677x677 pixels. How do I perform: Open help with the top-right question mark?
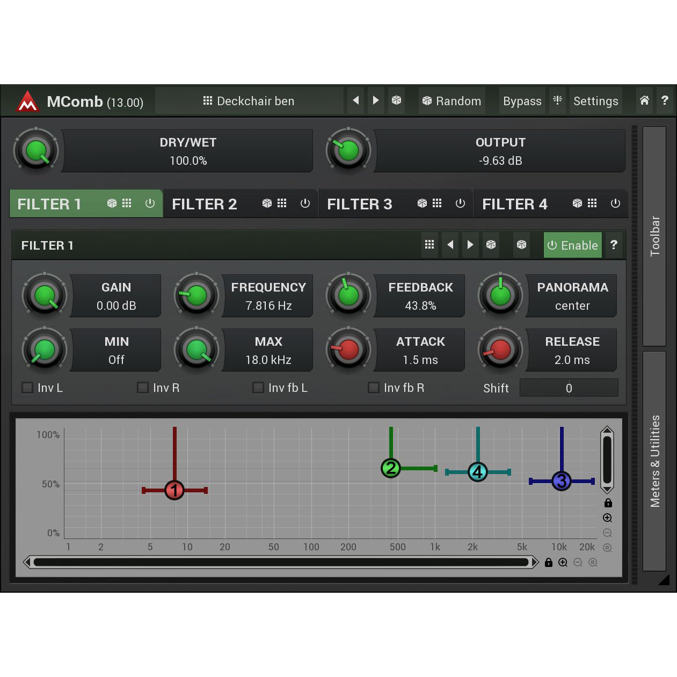(665, 100)
